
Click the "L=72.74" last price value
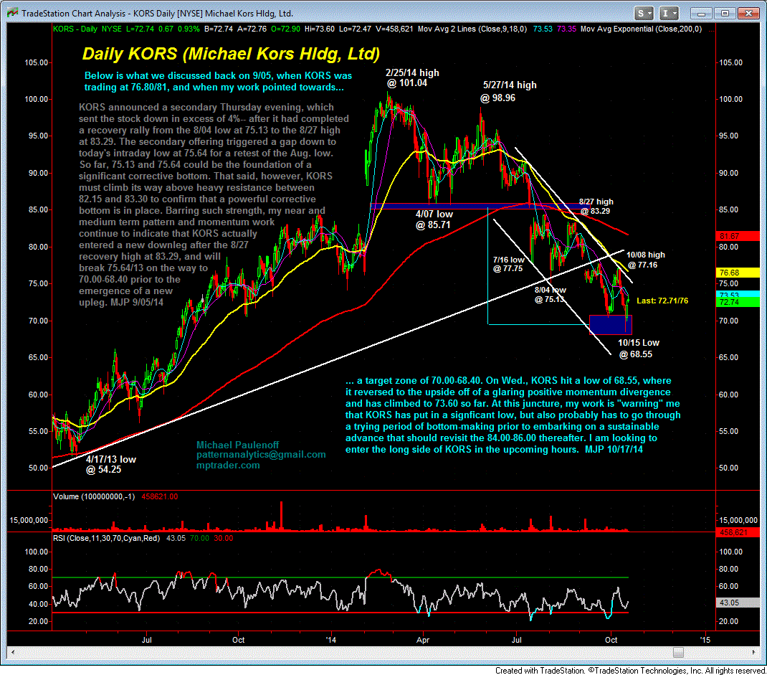pyautogui.click(x=140, y=29)
